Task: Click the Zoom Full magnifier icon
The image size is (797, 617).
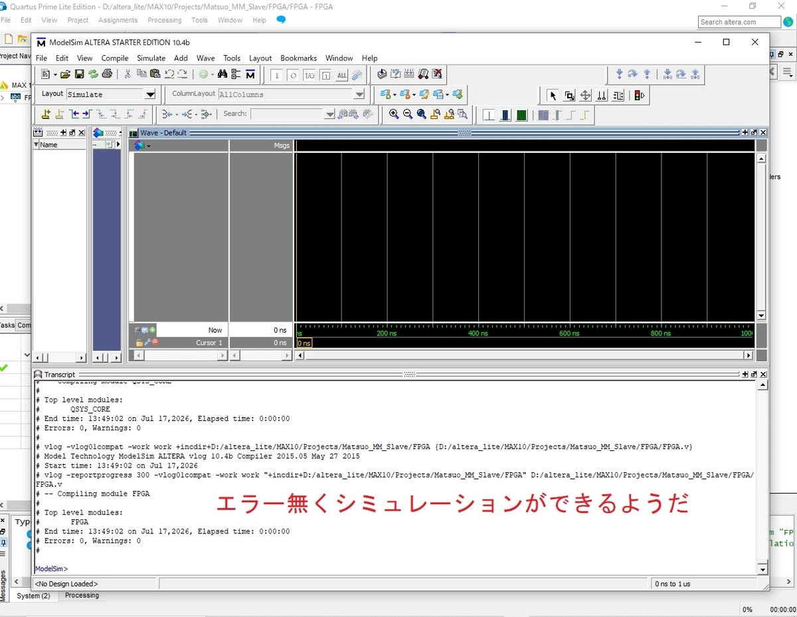Action: click(421, 114)
